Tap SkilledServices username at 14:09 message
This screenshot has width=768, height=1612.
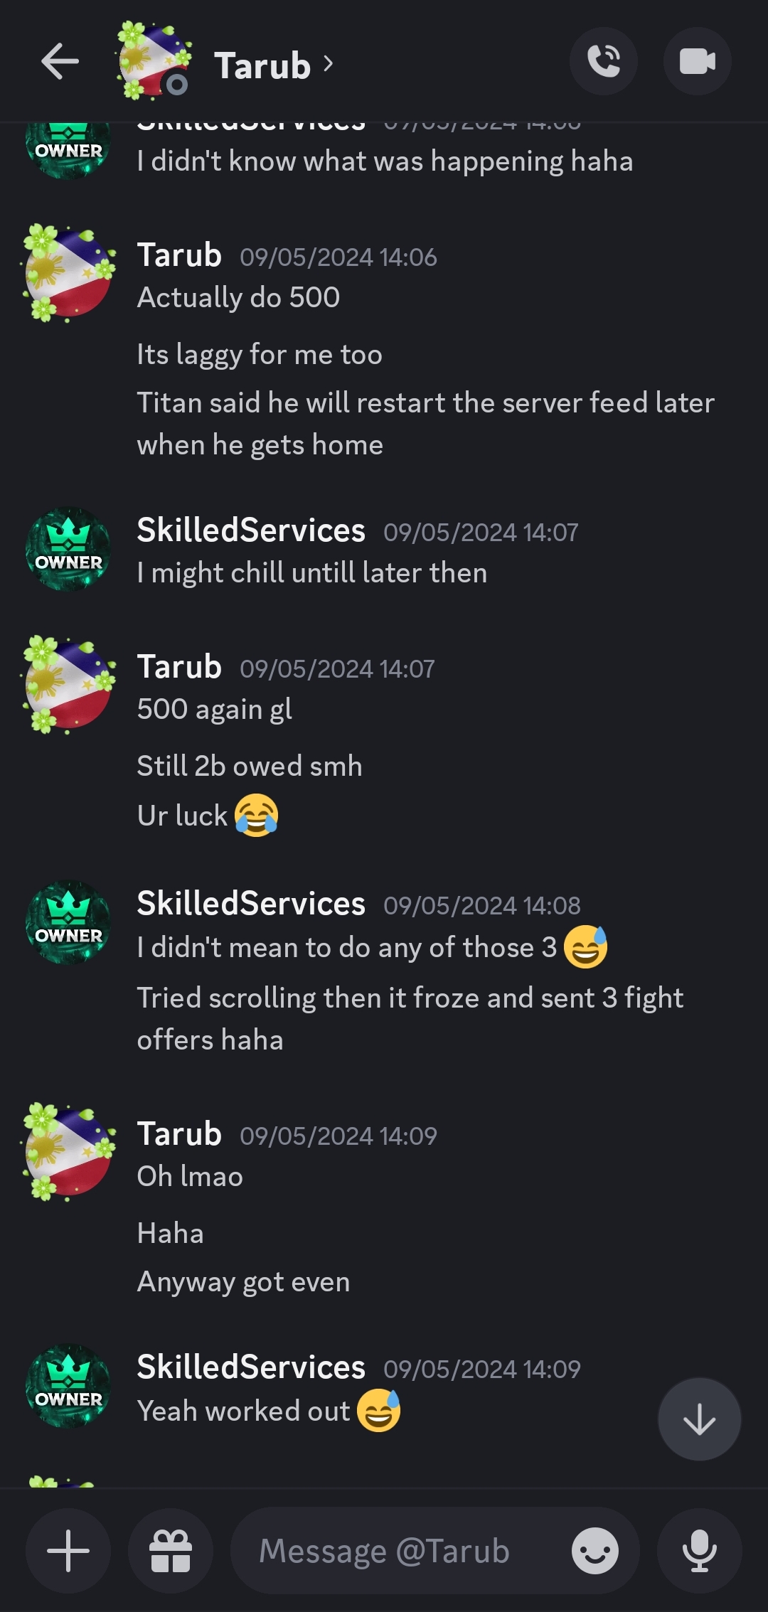[x=251, y=1367]
